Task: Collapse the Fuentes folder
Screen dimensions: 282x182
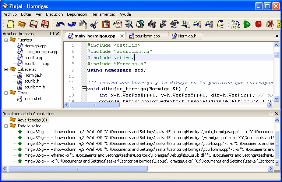Action: point(6,40)
